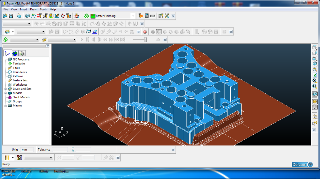Select Workplanes in the explorer tree
Image resolution: width=320 pixels, height=179 pixels.
[x=20, y=85]
